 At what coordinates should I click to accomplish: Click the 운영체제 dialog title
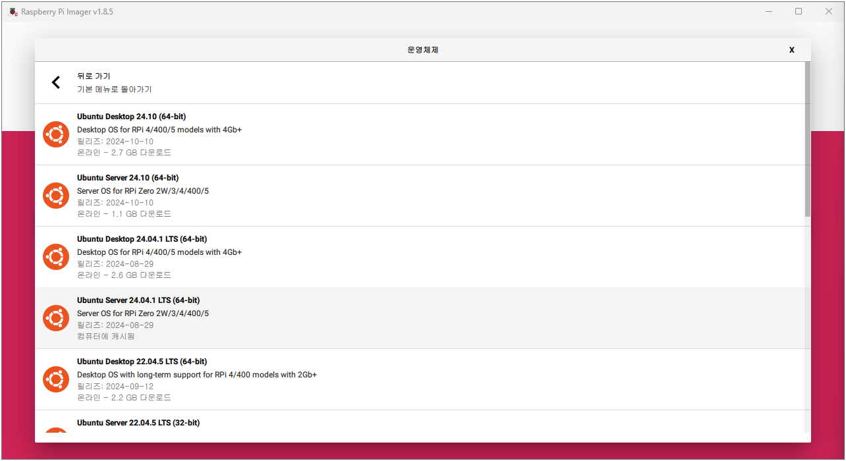423,50
